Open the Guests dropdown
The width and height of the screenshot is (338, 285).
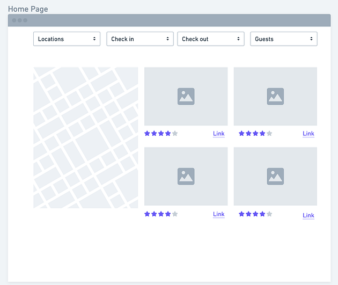click(x=284, y=39)
